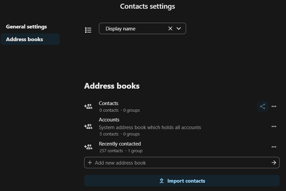
Task: Open the General settings section
Action: click(x=26, y=27)
